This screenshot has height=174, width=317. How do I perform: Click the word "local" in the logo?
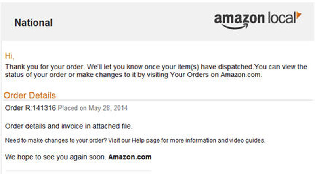click(282, 18)
